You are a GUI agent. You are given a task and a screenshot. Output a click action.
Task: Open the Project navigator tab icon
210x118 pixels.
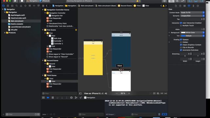click(4, 6)
